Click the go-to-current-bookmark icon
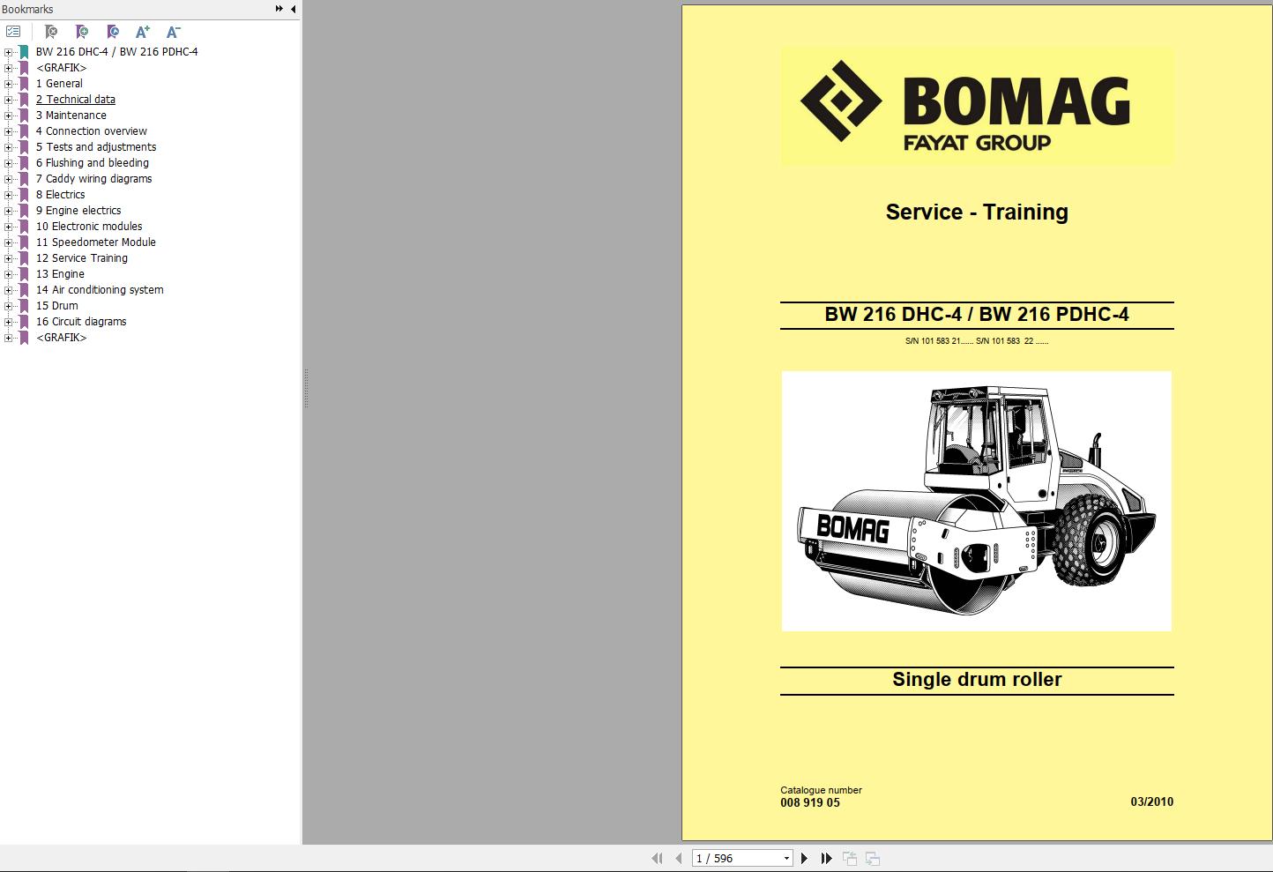The width and height of the screenshot is (1273, 872). click(x=112, y=31)
